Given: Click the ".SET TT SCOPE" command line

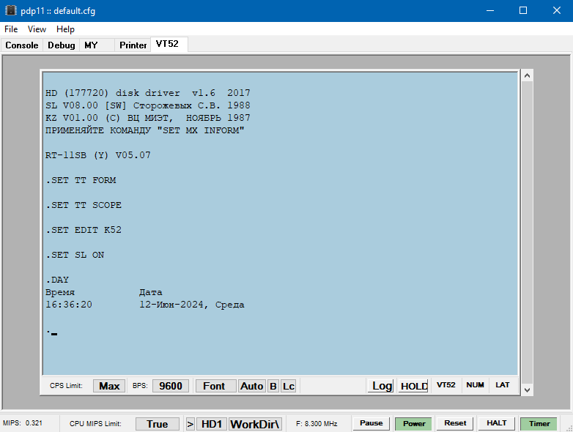Looking at the screenshot, I should [x=84, y=205].
